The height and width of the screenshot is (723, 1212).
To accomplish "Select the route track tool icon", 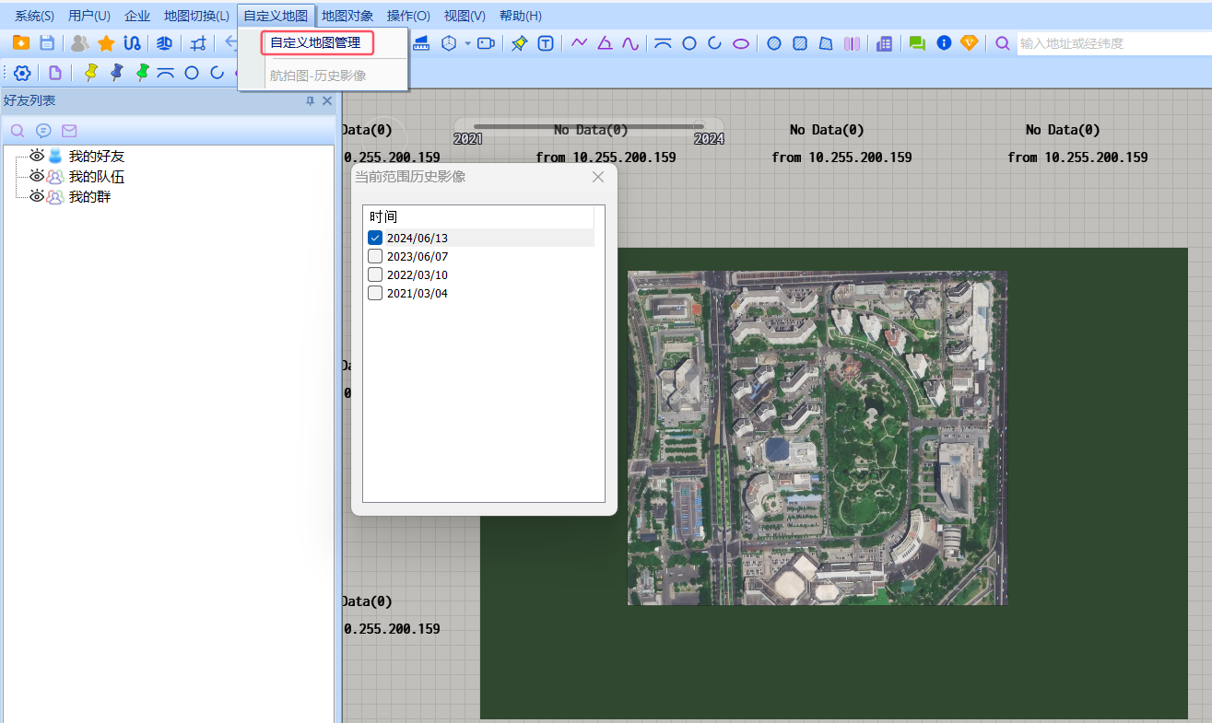I will [132, 43].
